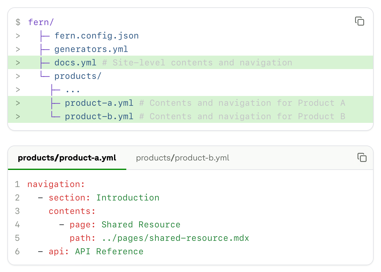Click the 'Shared Resource' page value

click(x=141, y=225)
